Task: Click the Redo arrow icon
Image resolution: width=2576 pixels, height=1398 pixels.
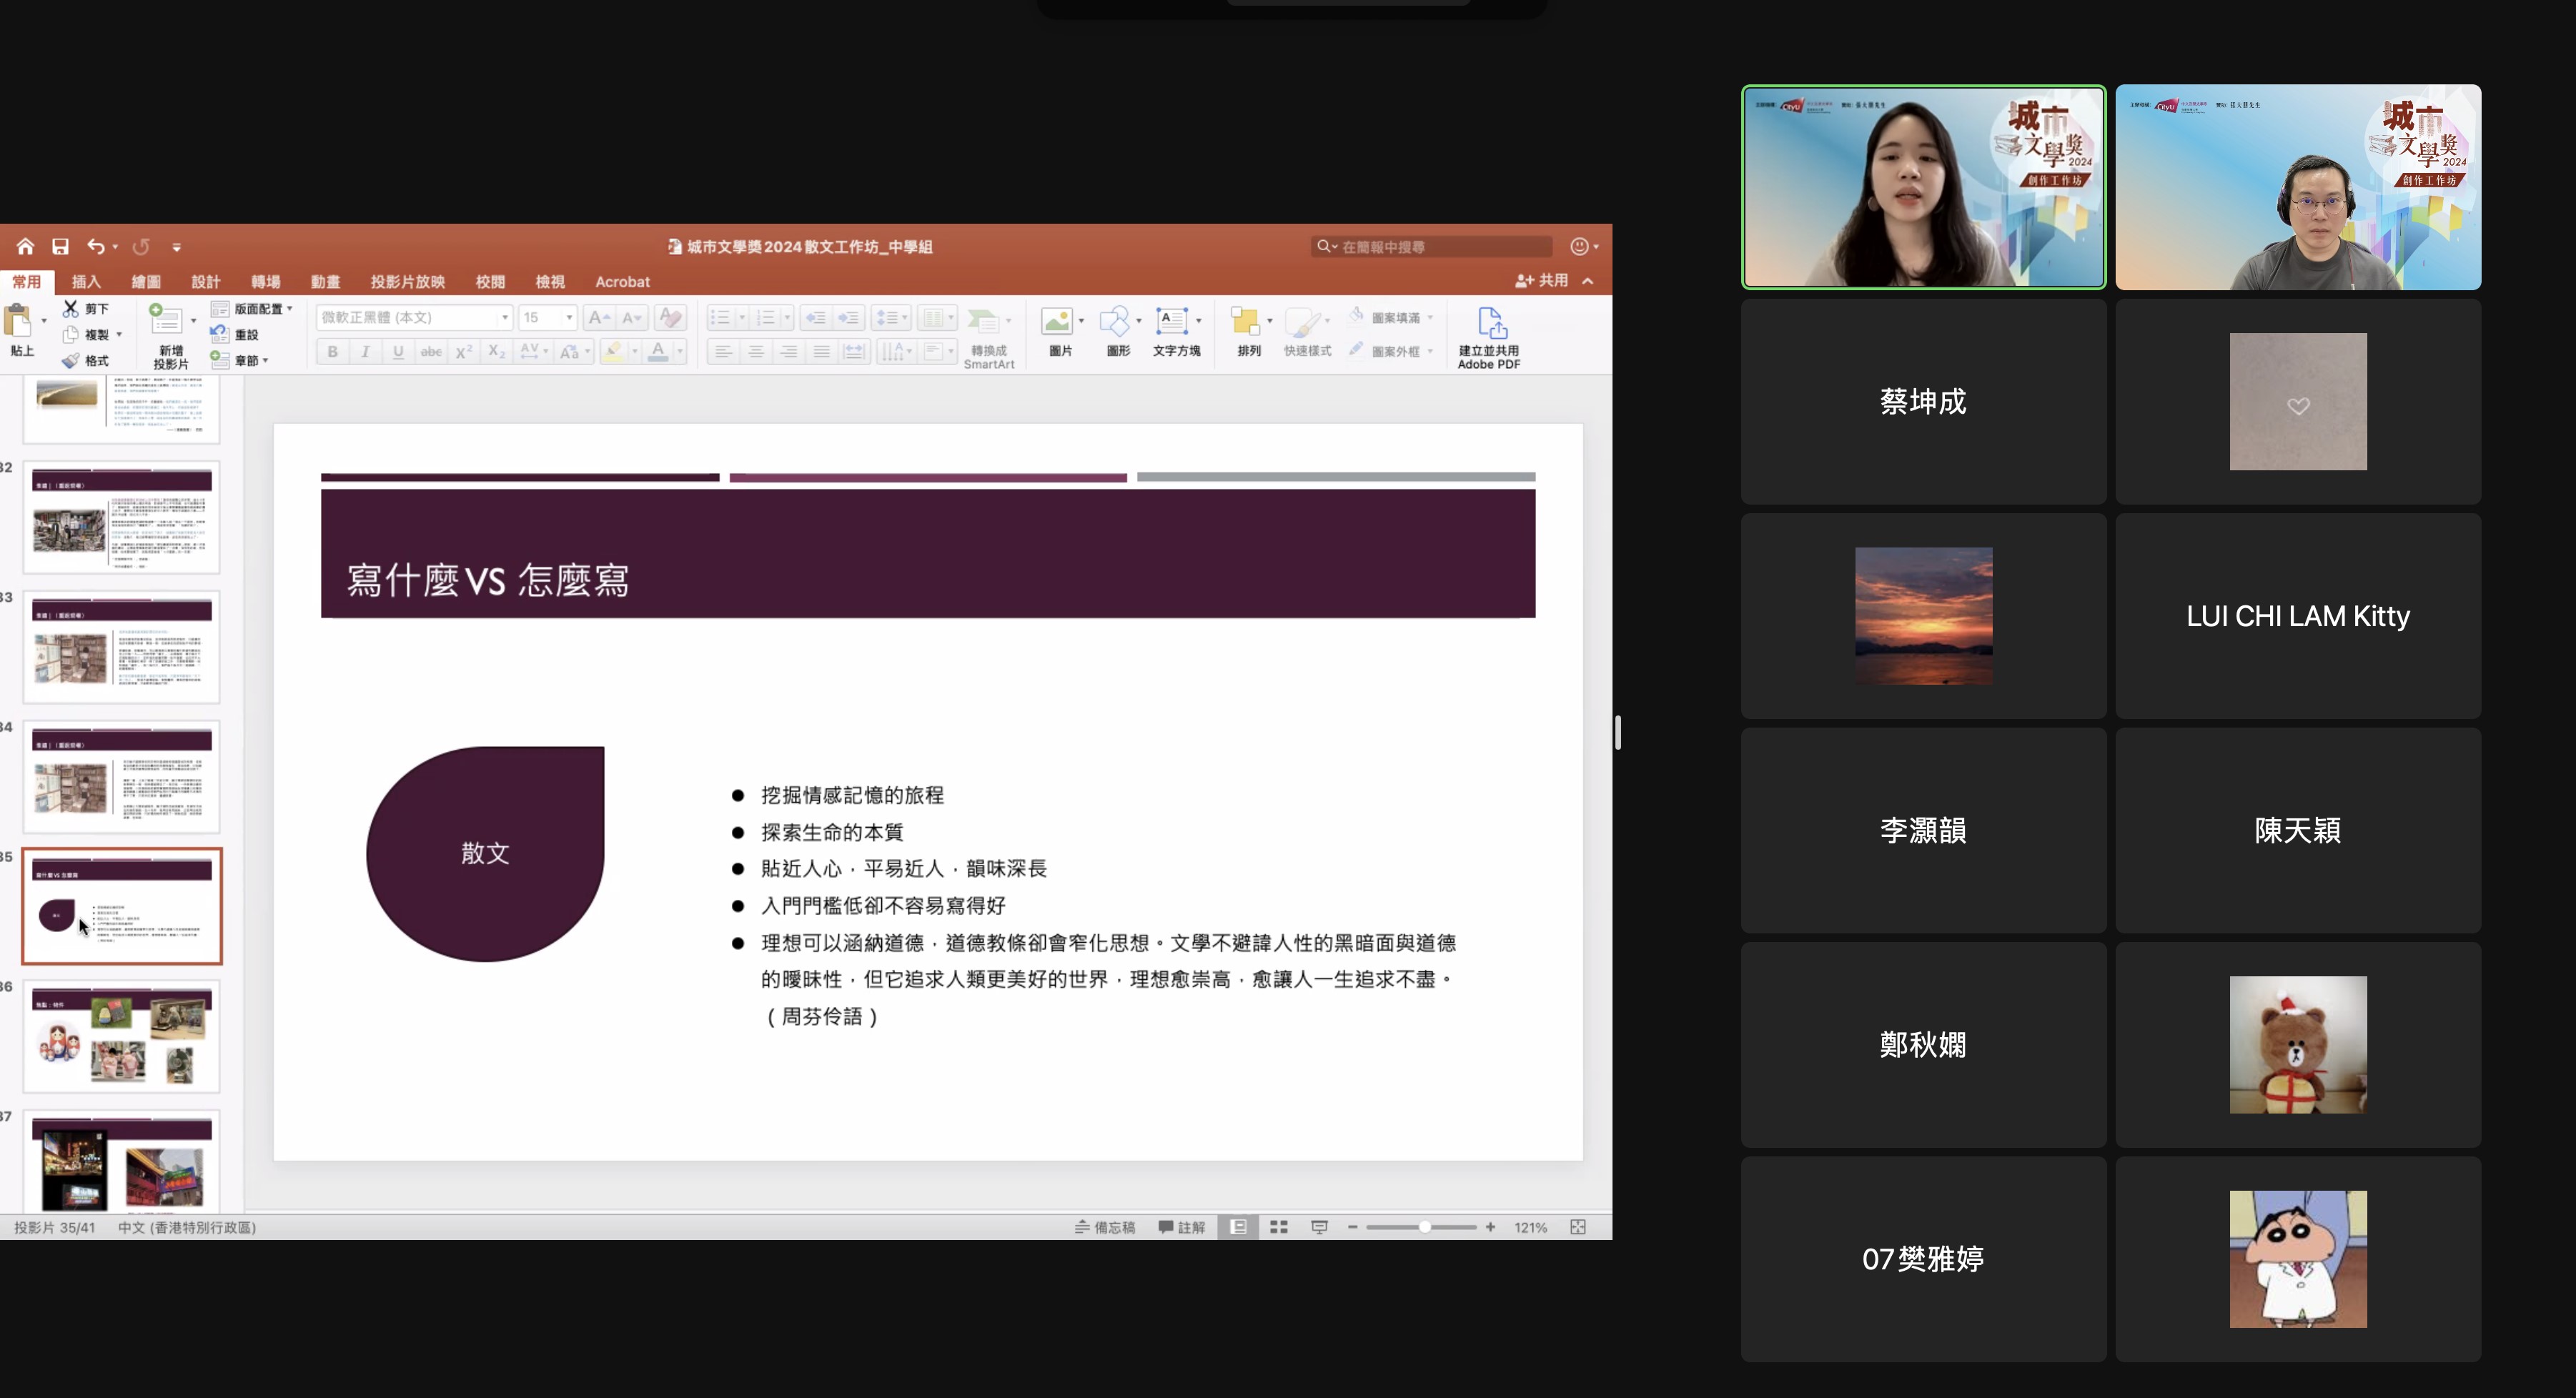Action: [x=141, y=246]
